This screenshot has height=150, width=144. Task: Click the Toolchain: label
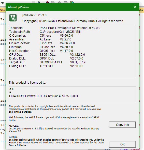16,28
